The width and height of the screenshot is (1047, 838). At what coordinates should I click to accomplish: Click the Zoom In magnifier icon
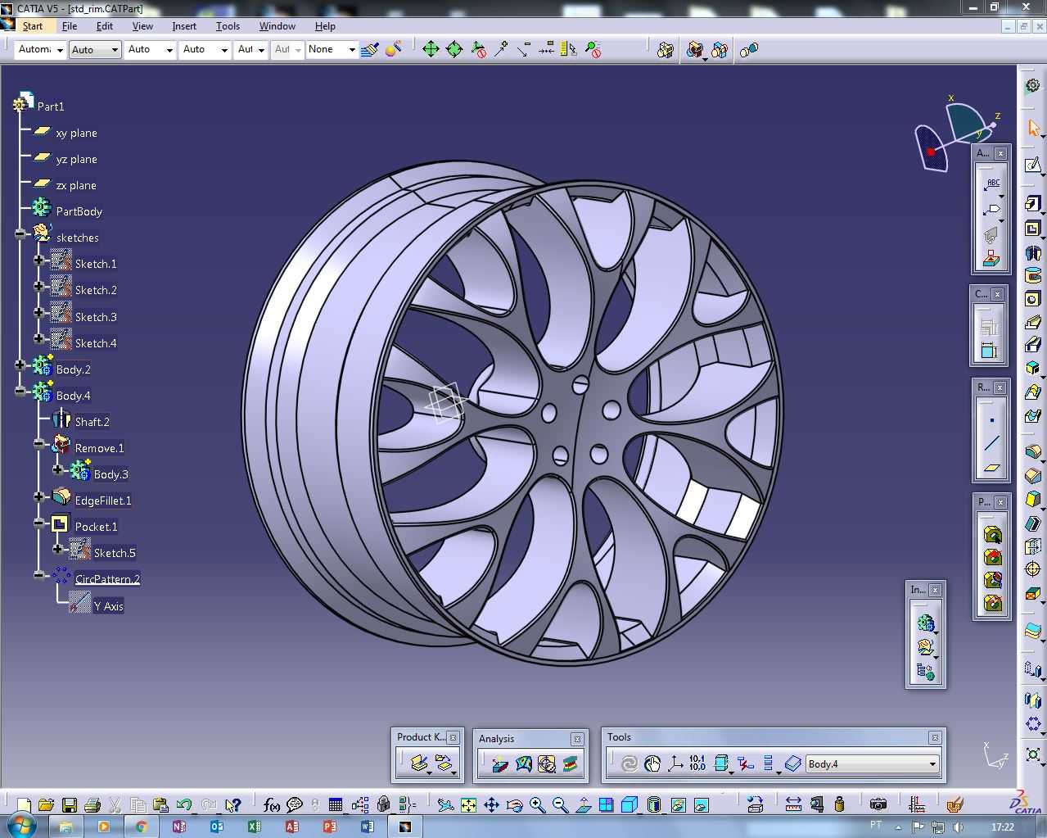pyautogui.click(x=537, y=805)
